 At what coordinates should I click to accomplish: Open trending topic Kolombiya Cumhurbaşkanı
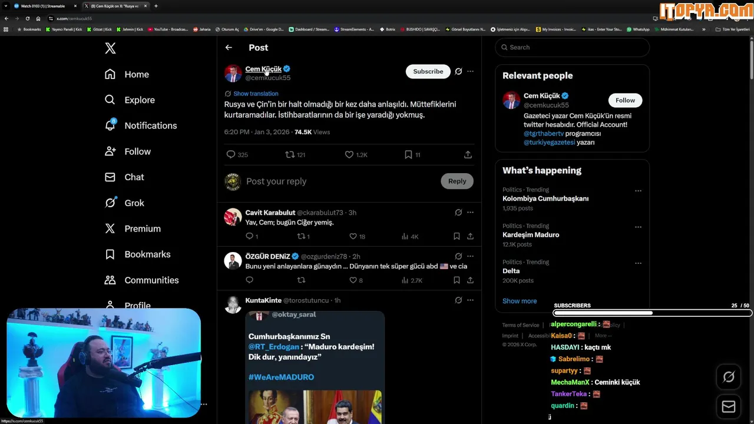coord(545,199)
